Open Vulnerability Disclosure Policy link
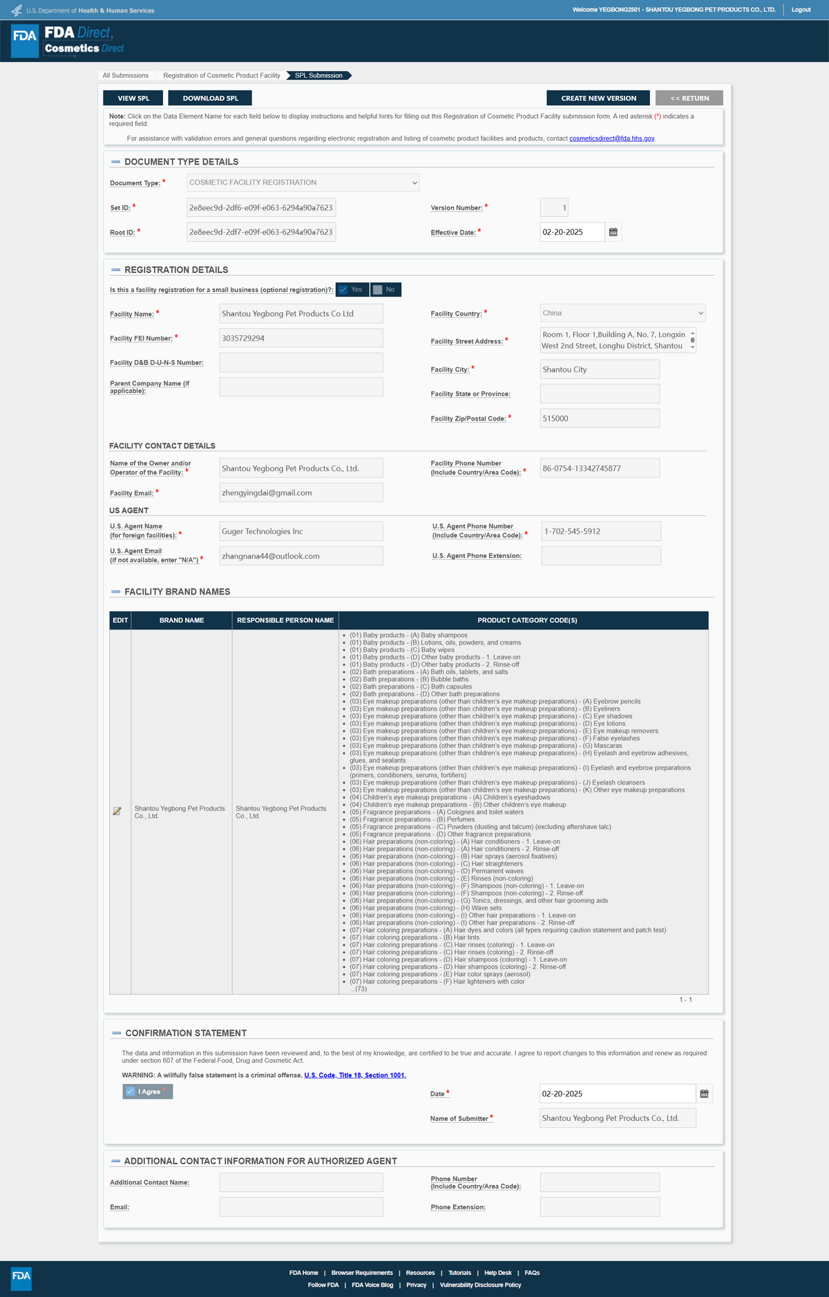The image size is (829, 1297). pos(481,1285)
